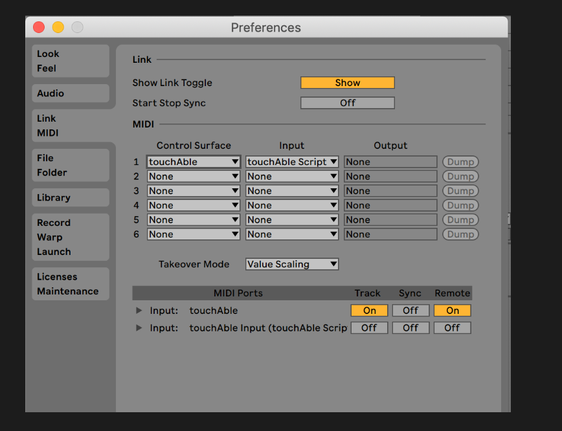Disable Track for touchAble input port
The image size is (562, 431).
pyautogui.click(x=369, y=311)
